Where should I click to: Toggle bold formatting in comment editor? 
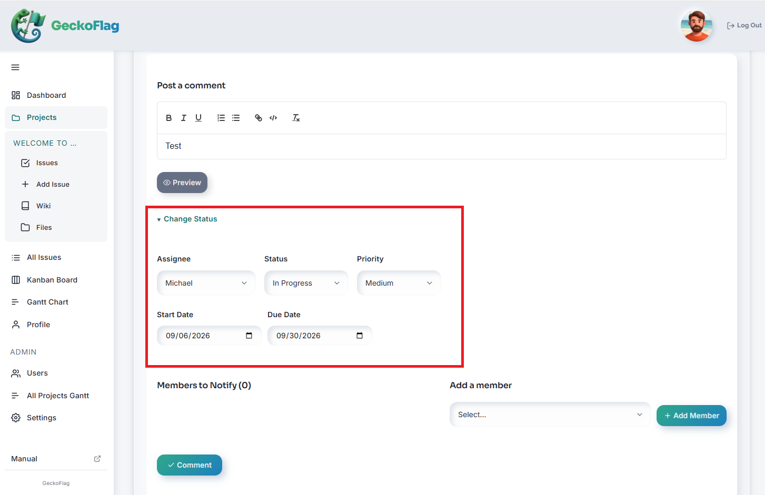(x=168, y=118)
